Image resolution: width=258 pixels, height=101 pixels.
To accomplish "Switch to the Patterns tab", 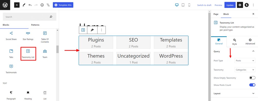I will [x=35, y=25].
